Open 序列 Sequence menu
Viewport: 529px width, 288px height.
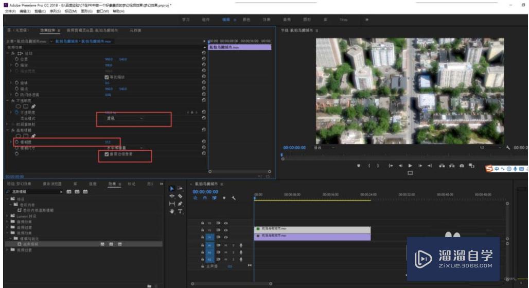(x=56, y=11)
